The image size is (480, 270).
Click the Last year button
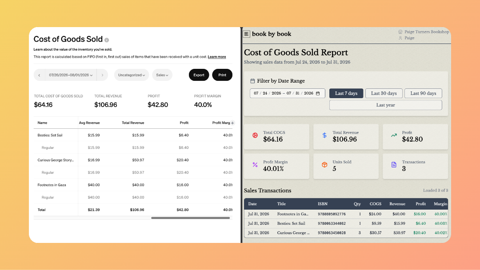(385, 105)
